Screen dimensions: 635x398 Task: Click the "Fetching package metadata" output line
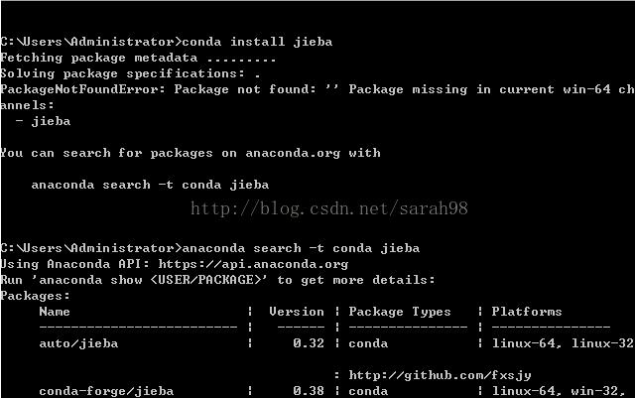139,58
